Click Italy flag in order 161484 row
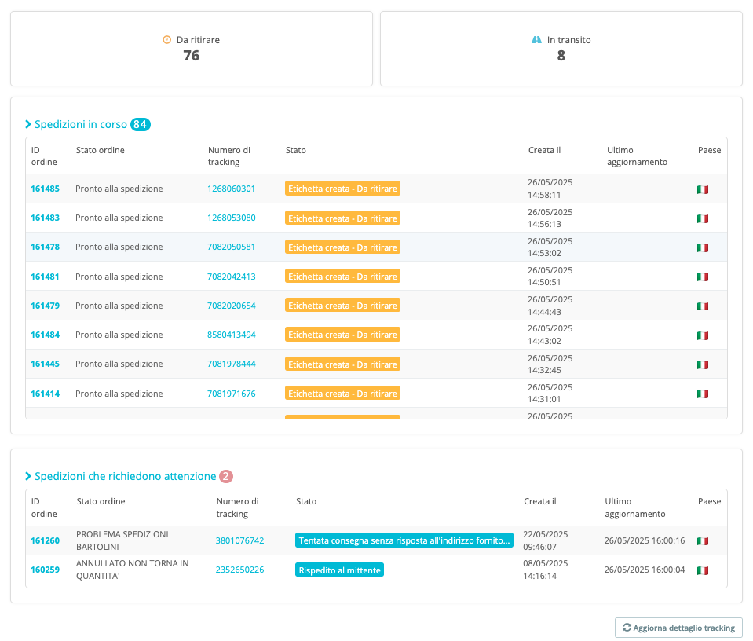This screenshot has width=753, height=641. point(703,335)
